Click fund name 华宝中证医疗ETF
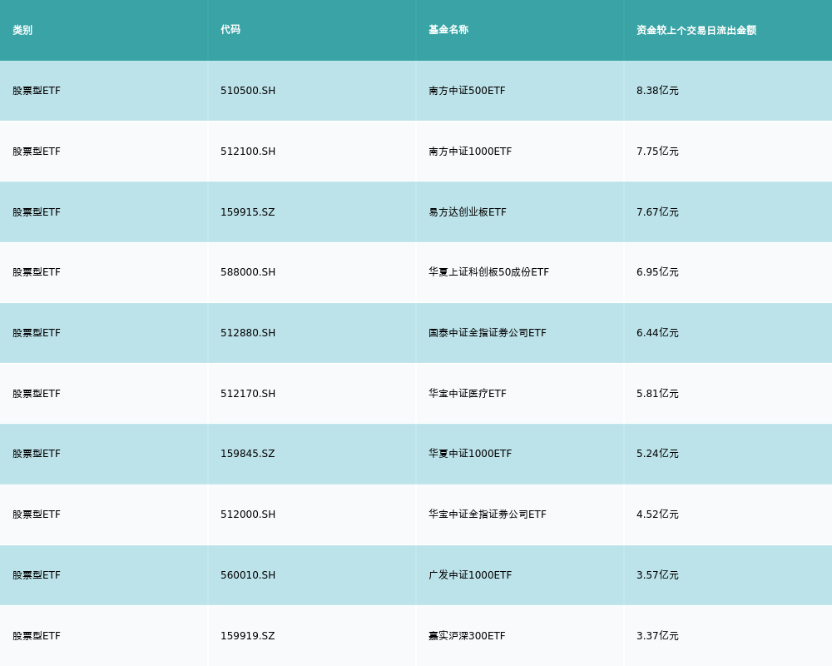832x666 pixels. [x=468, y=394]
